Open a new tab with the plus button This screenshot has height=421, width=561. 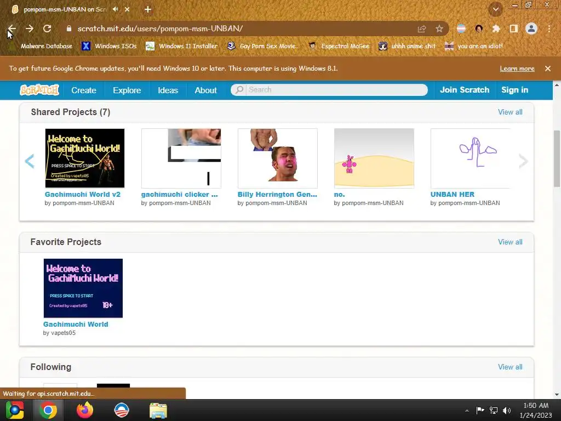tap(148, 10)
